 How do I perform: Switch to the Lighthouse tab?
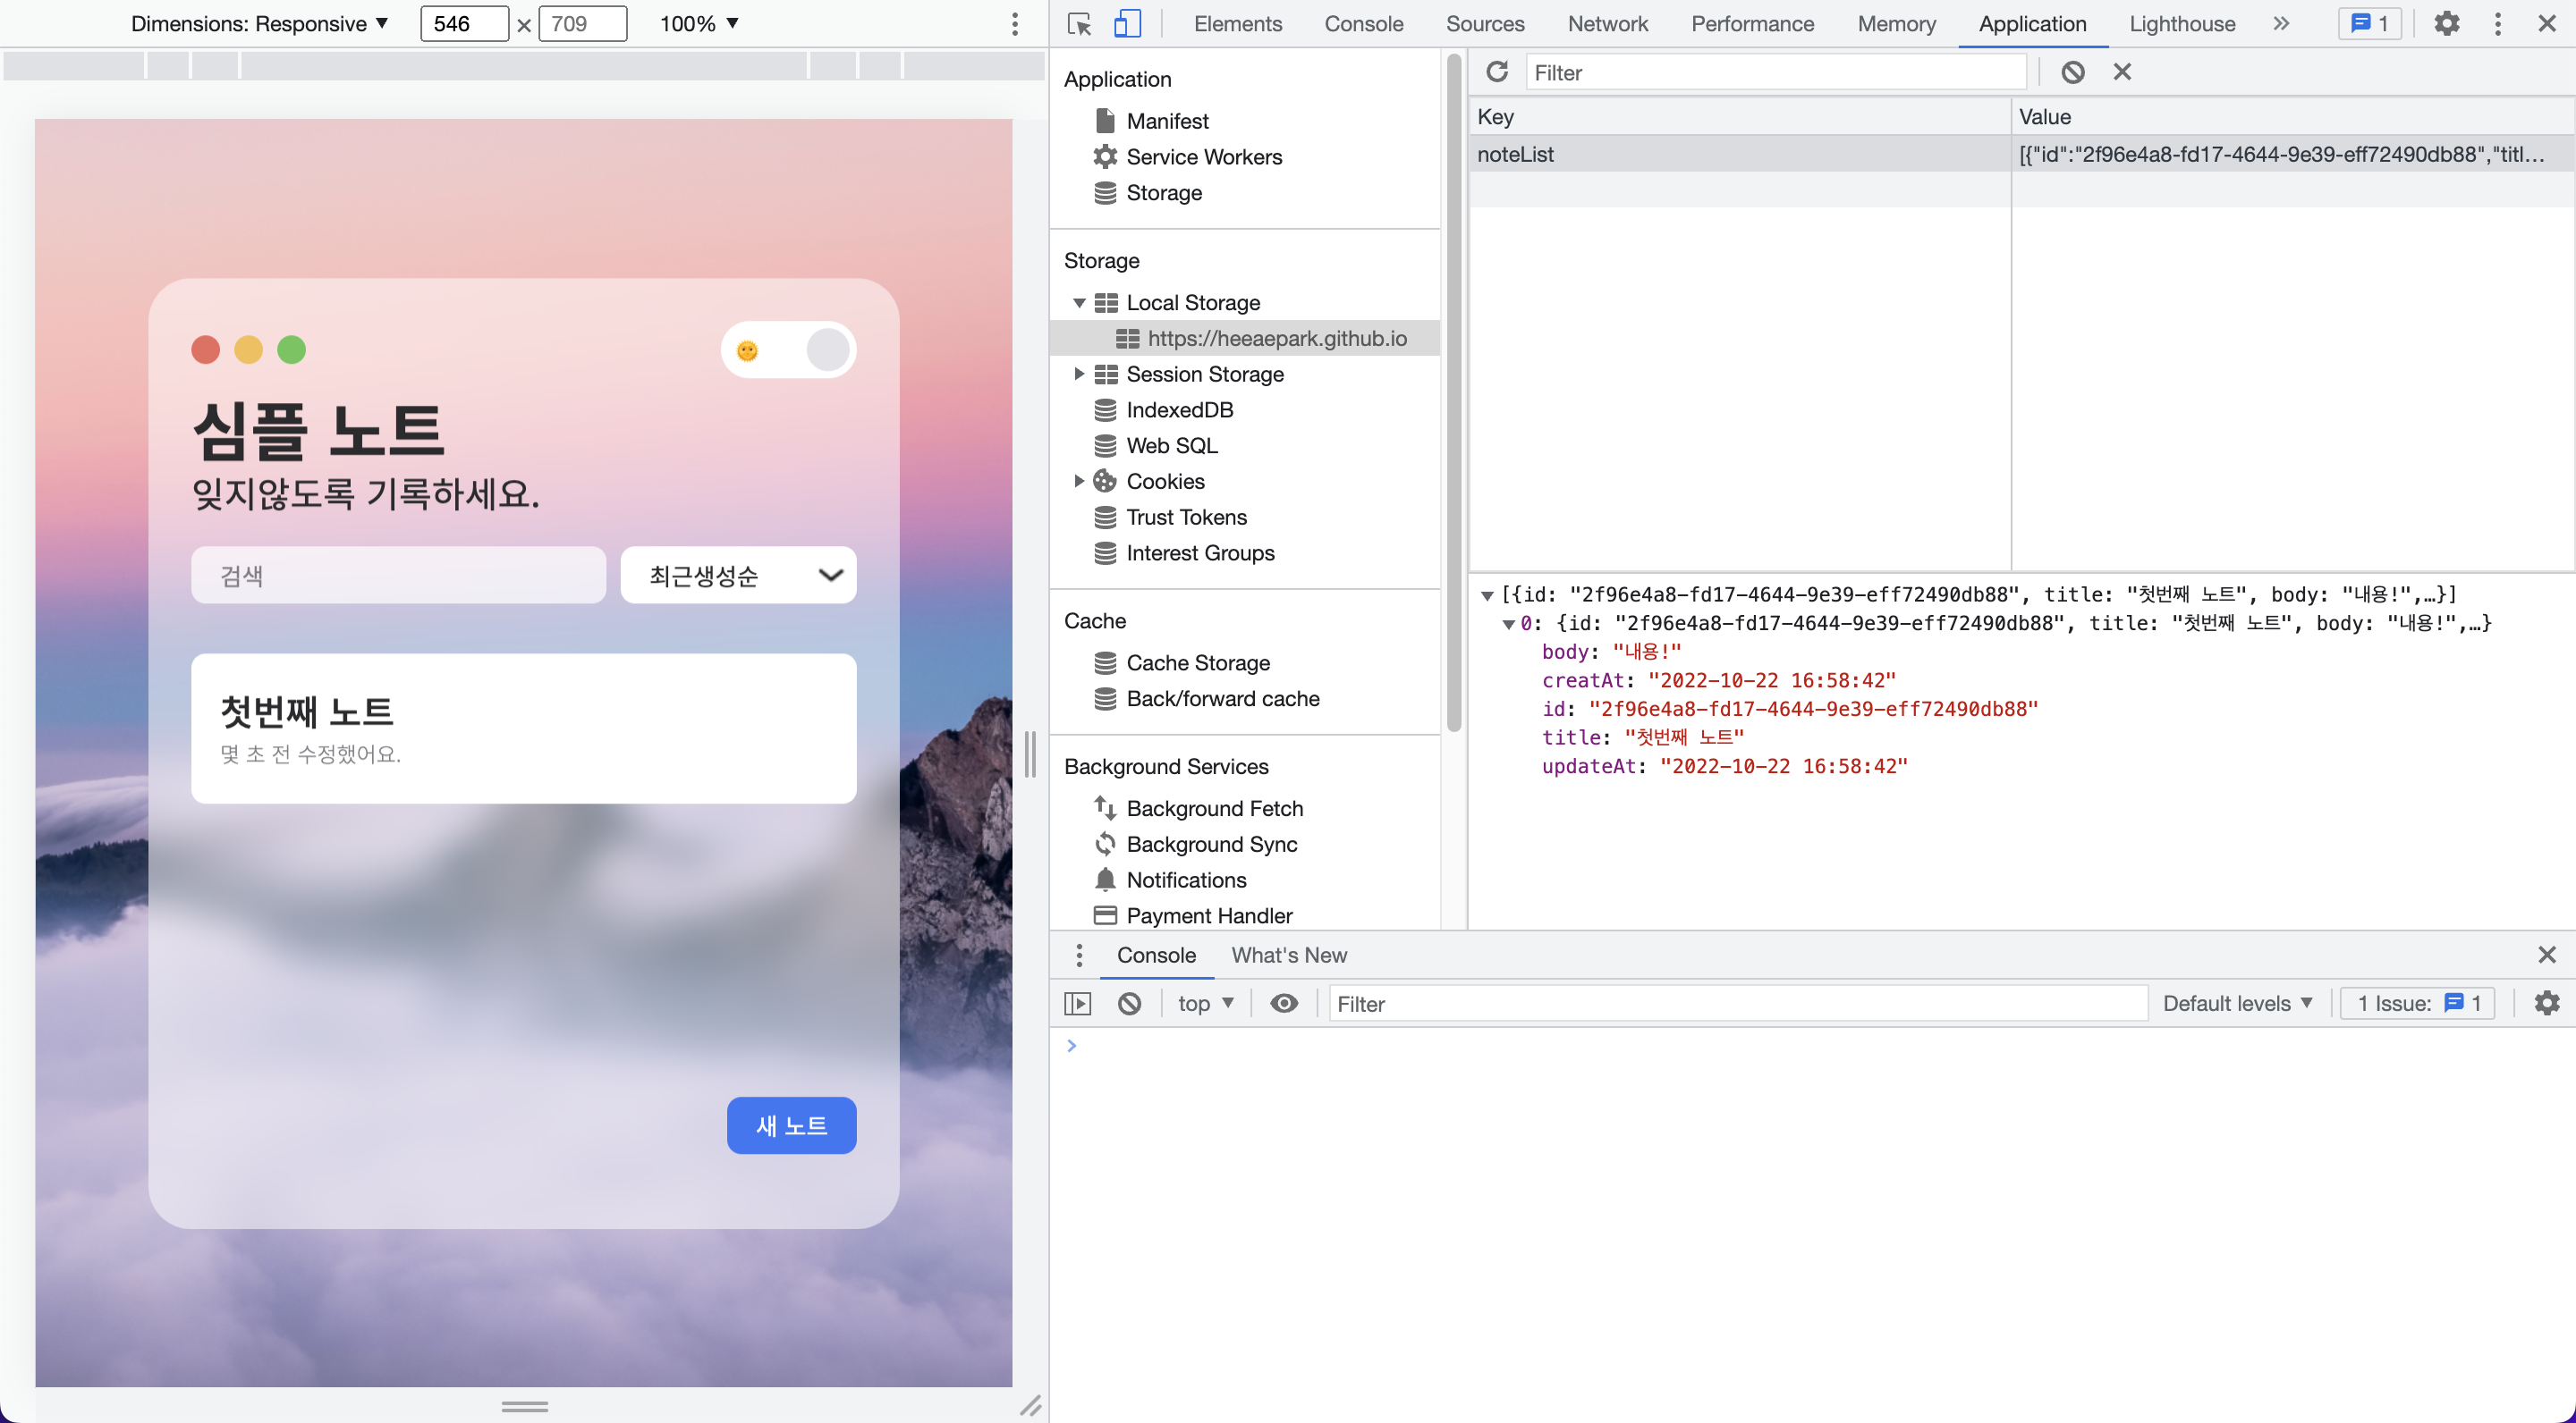pyautogui.click(x=2182, y=24)
